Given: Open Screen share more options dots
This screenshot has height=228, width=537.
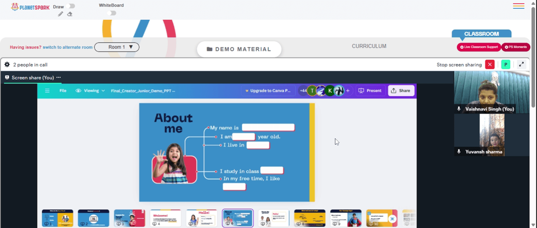Looking at the screenshot, I should pyautogui.click(x=59, y=77).
